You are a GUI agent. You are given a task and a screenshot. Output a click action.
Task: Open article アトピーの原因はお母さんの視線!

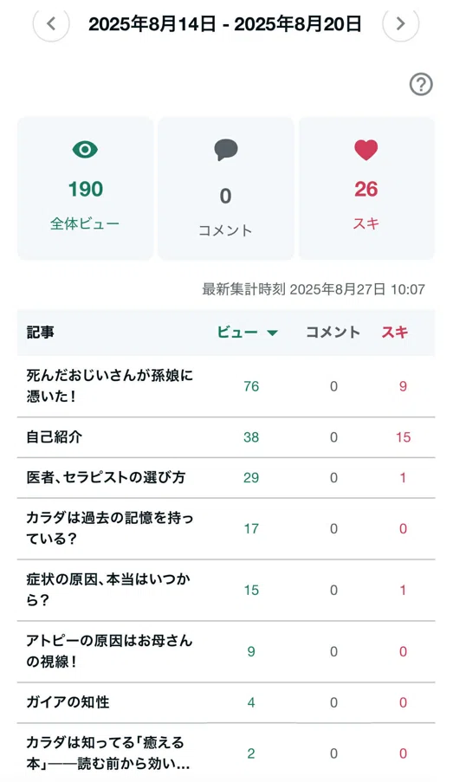tap(109, 651)
